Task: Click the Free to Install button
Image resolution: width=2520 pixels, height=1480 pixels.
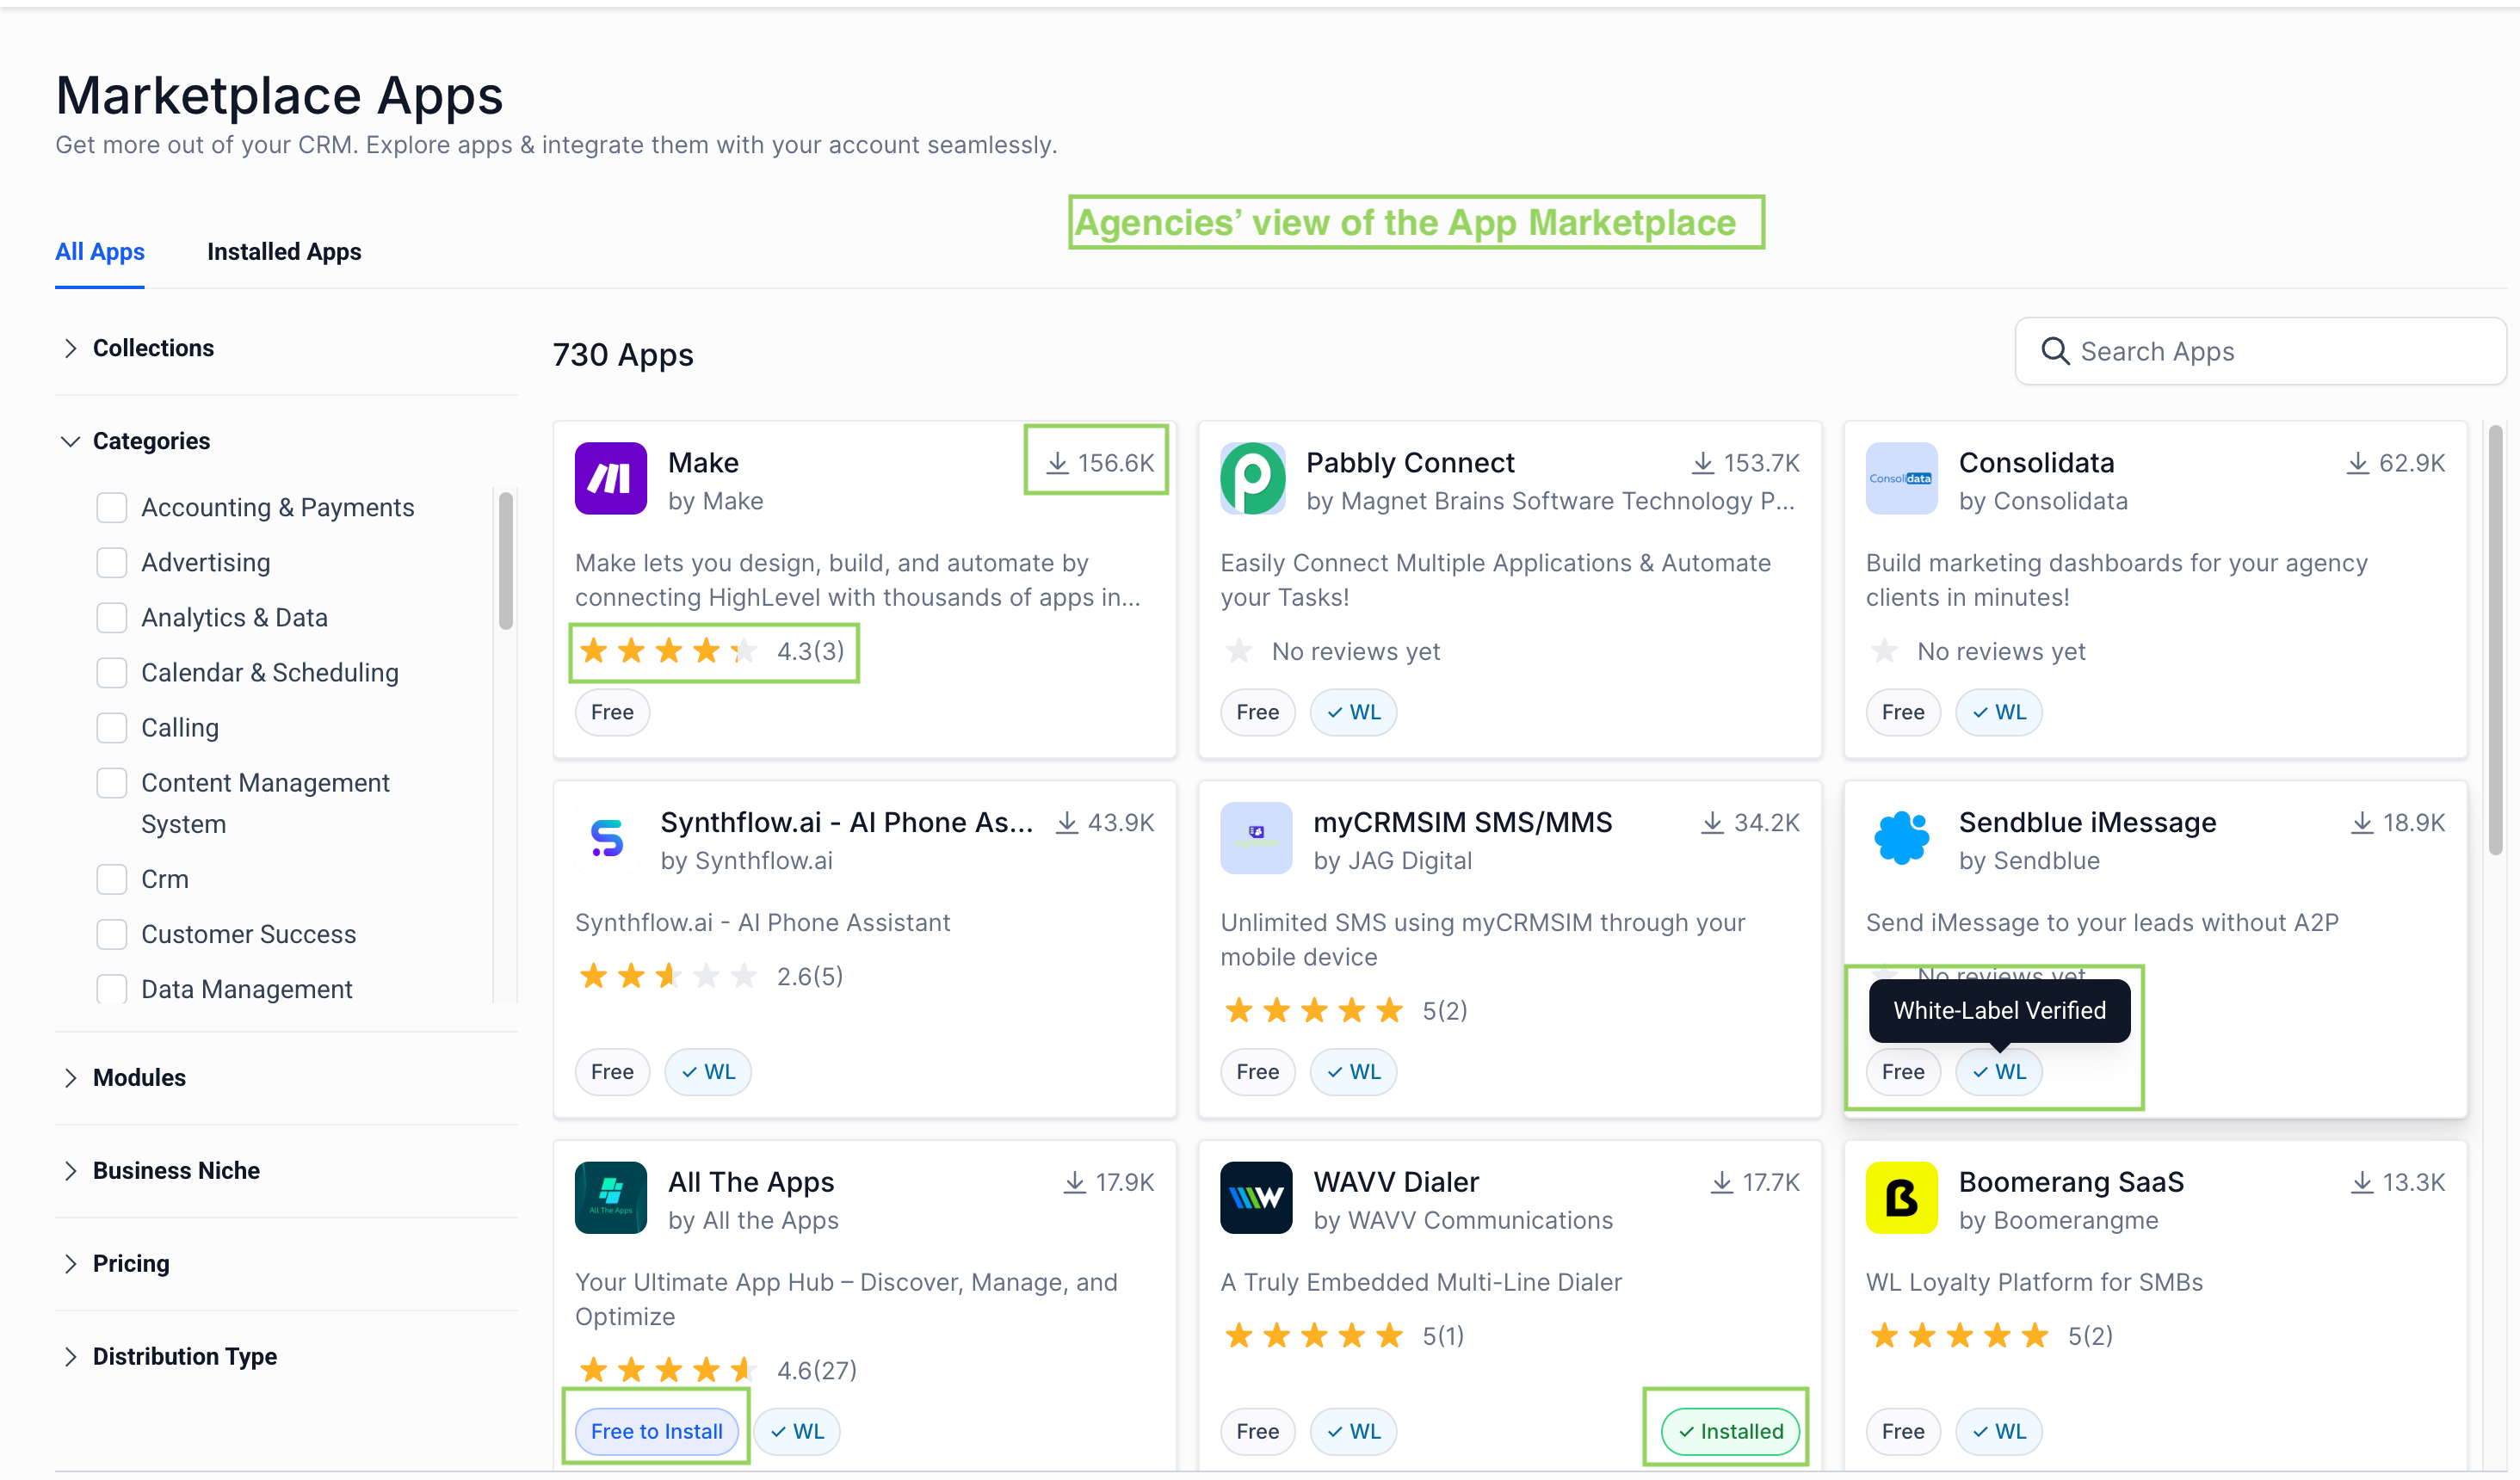Action: tap(656, 1430)
